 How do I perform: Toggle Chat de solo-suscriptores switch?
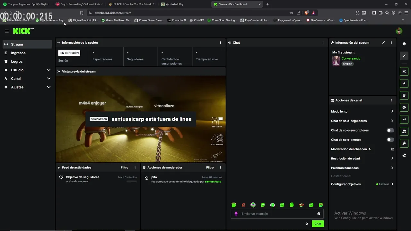coord(390,130)
